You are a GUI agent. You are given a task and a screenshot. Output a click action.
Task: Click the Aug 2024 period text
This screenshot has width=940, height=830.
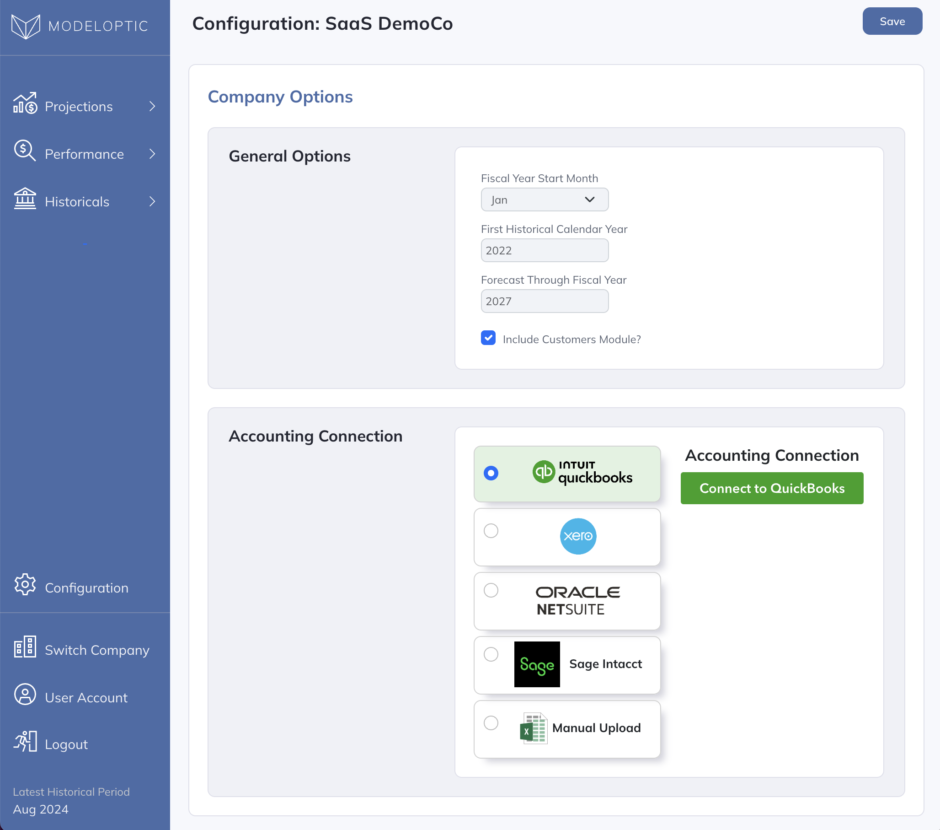tap(41, 809)
